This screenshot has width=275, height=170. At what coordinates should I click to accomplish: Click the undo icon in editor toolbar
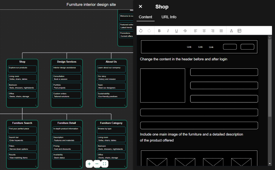141,31
